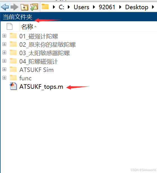157x173 pixels.
Task: Select the ATSUKF_tops.m MATLAB file icon
Action: [x=13, y=86]
